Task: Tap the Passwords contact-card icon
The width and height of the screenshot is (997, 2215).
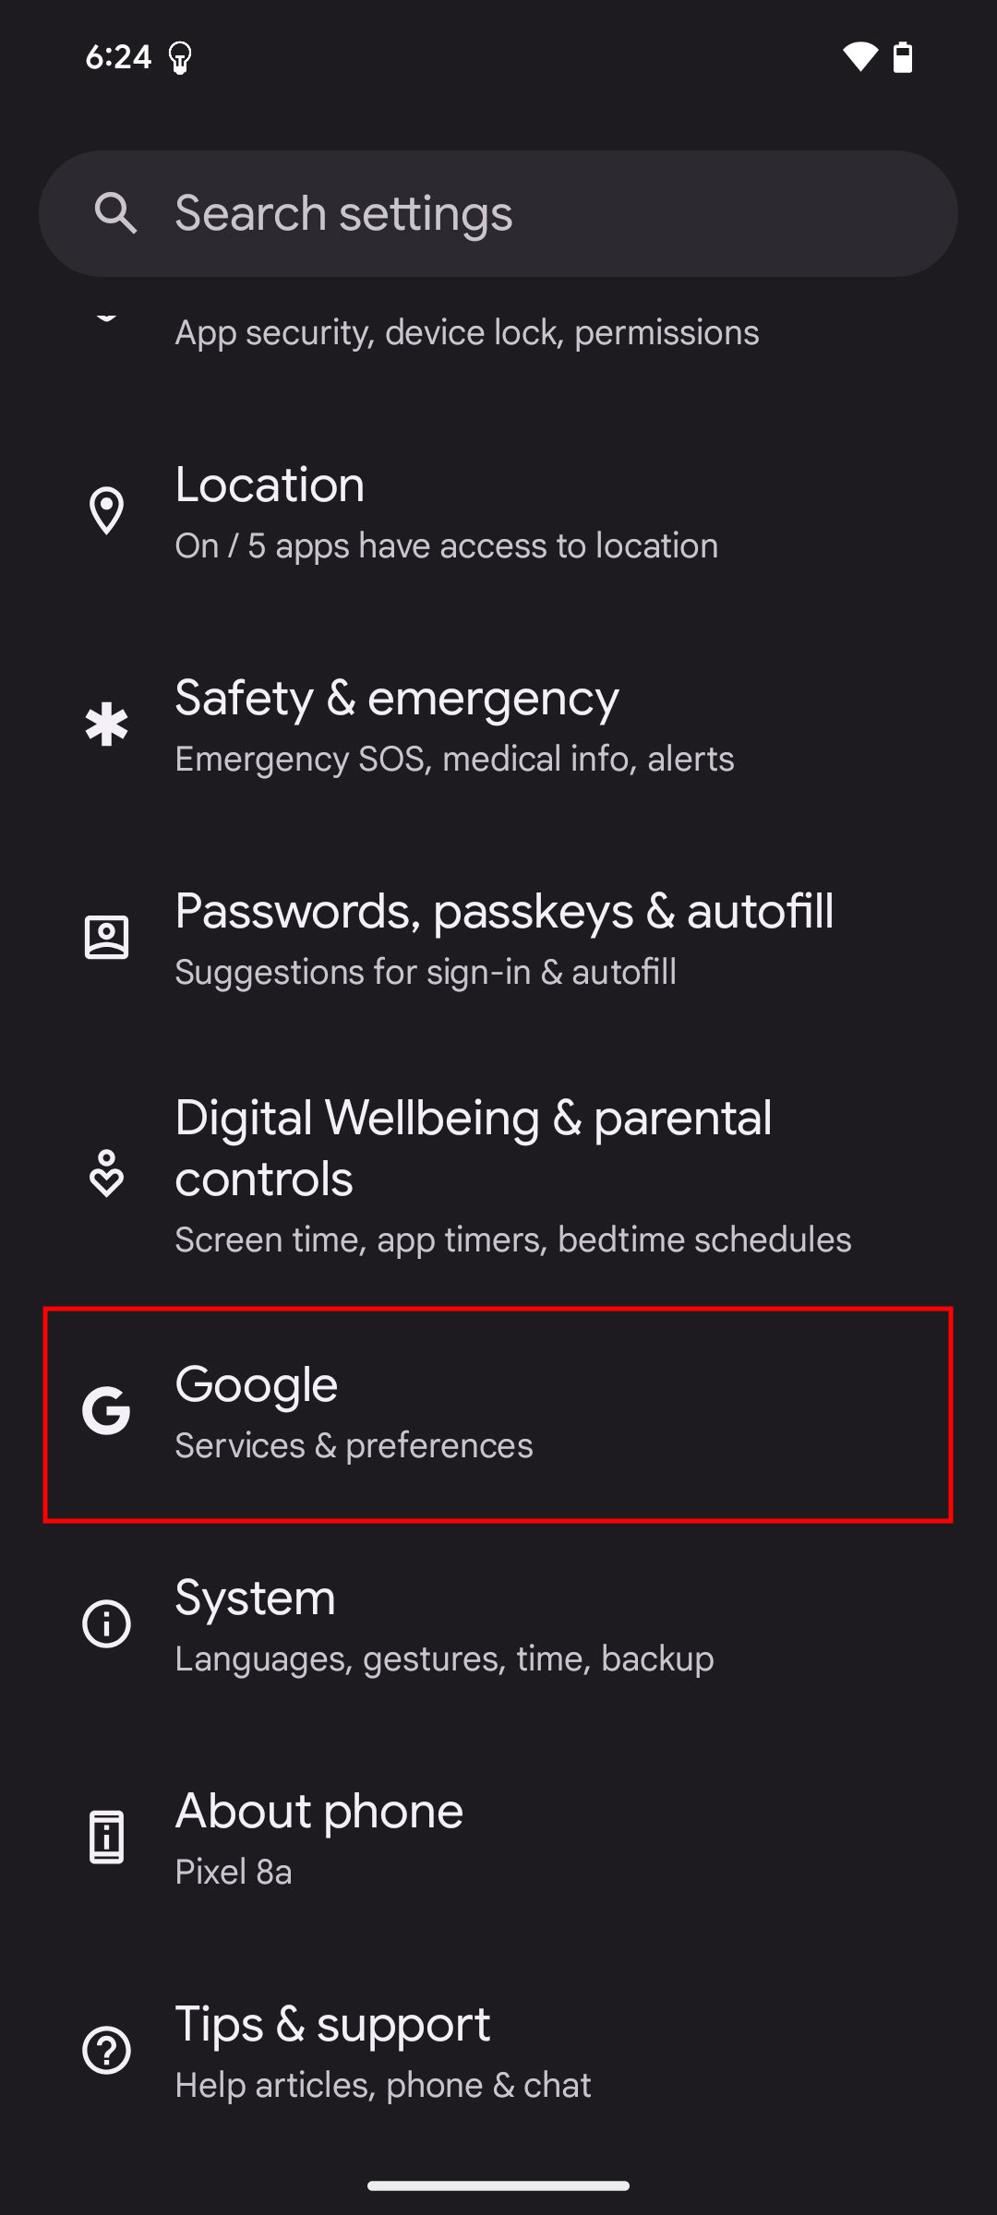Action: [106, 938]
